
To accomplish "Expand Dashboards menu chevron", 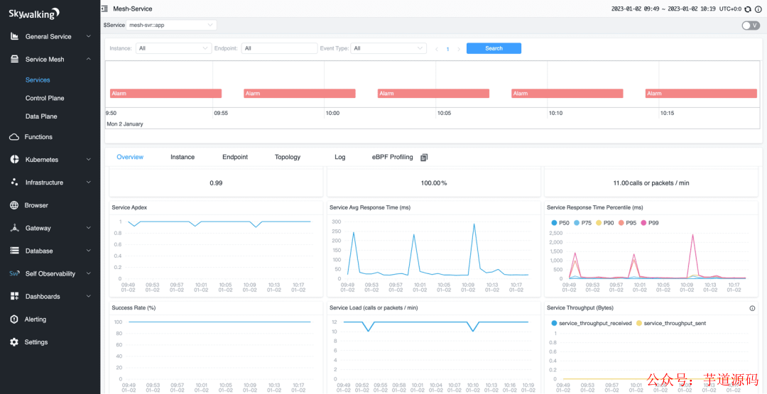I will [x=89, y=296].
